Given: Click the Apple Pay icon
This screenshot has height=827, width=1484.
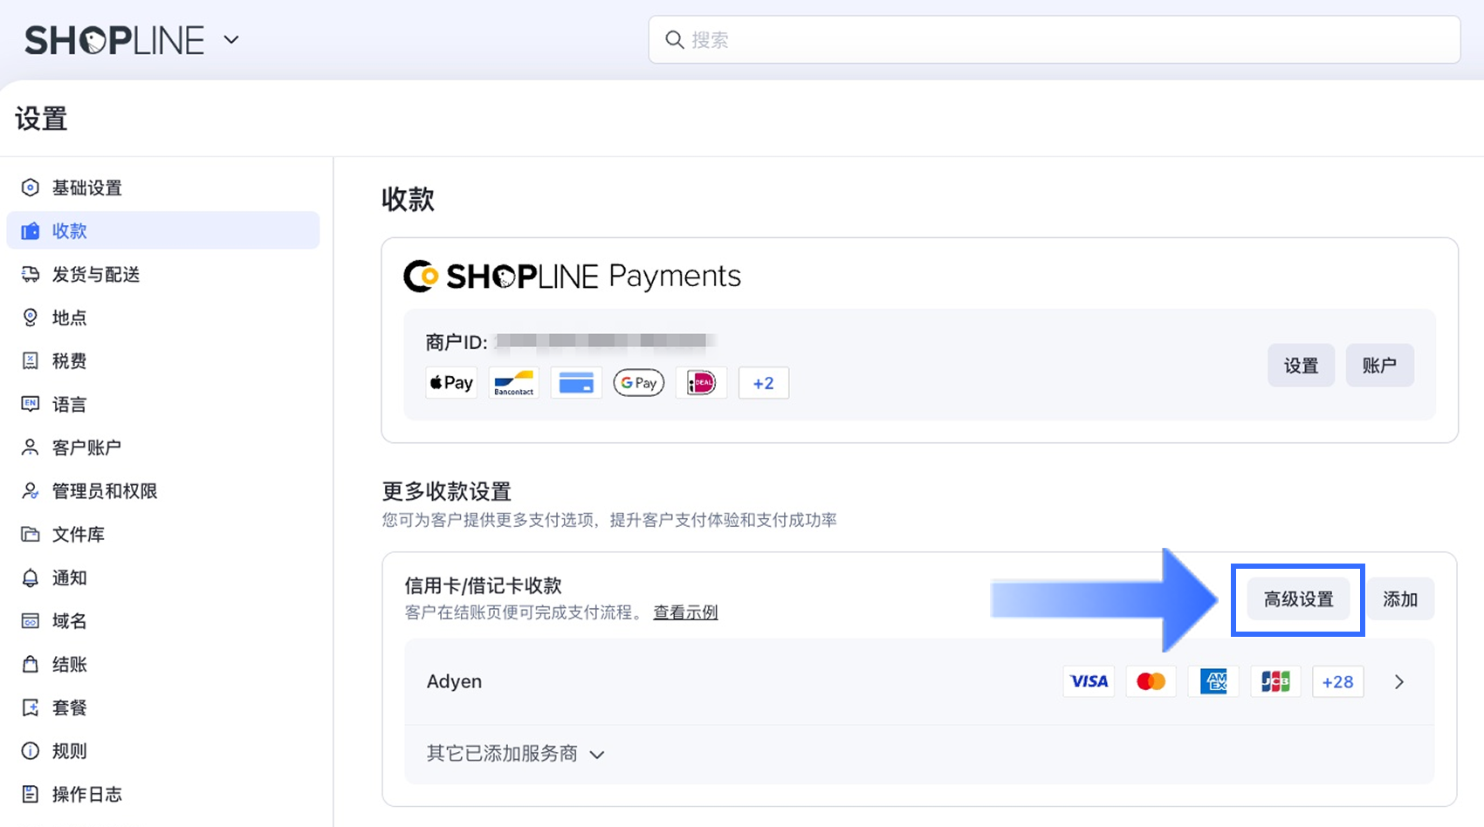Looking at the screenshot, I should [451, 383].
